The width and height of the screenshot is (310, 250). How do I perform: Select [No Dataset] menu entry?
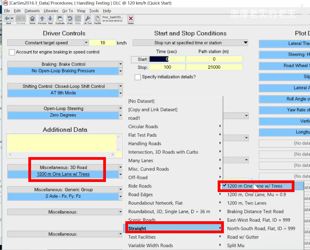pos(141,101)
